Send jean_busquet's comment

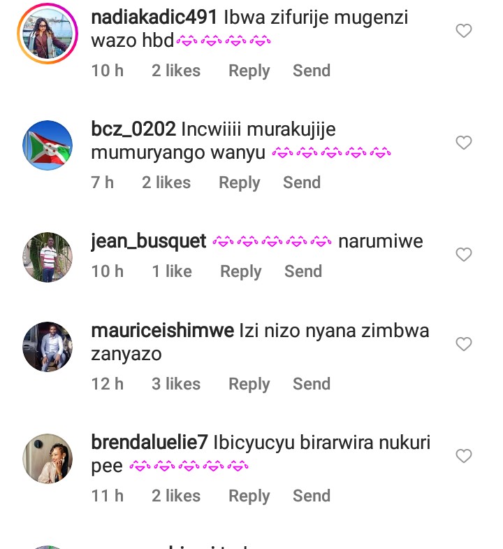pyautogui.click(x=303, y=271)
